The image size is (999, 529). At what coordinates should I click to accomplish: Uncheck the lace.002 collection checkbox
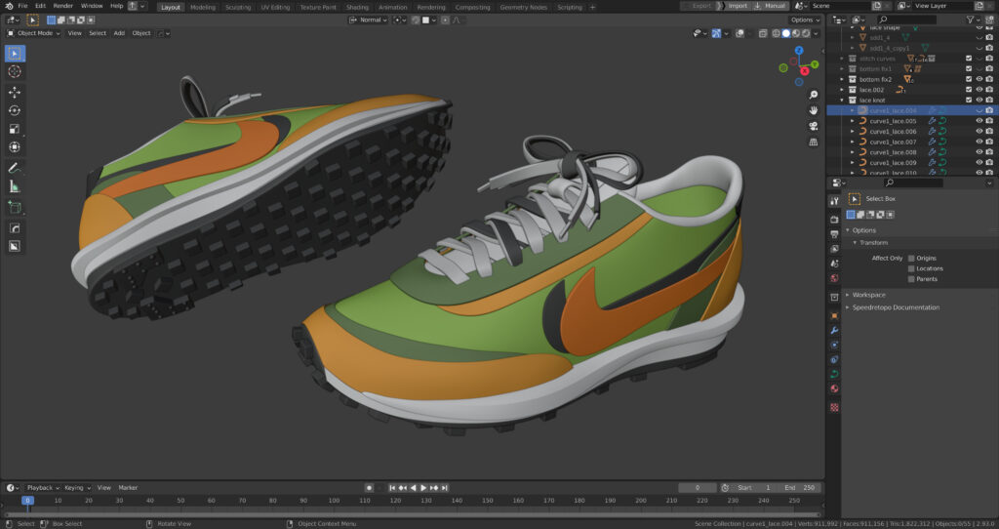(x=969, y=90)
